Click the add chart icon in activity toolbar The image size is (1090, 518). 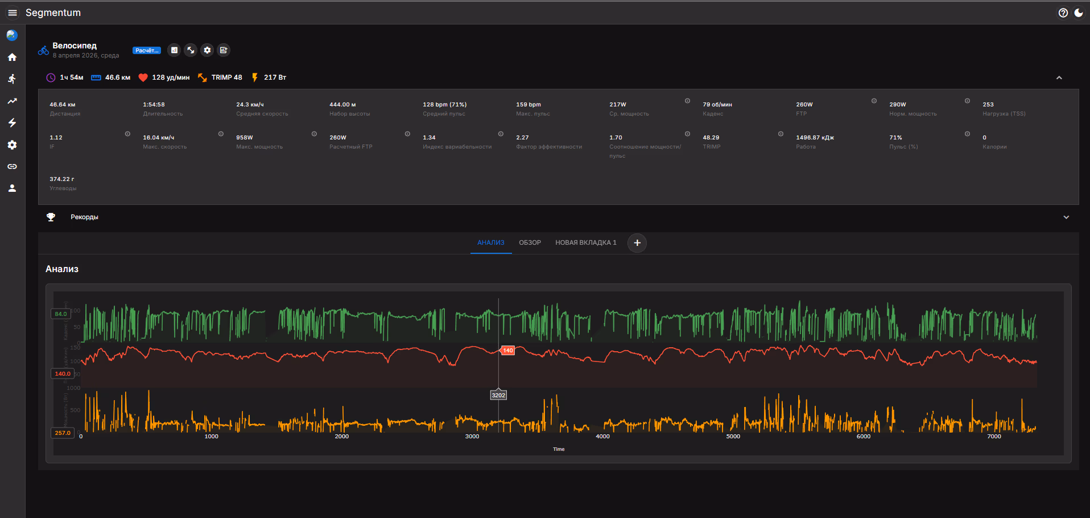coord(224,50)
